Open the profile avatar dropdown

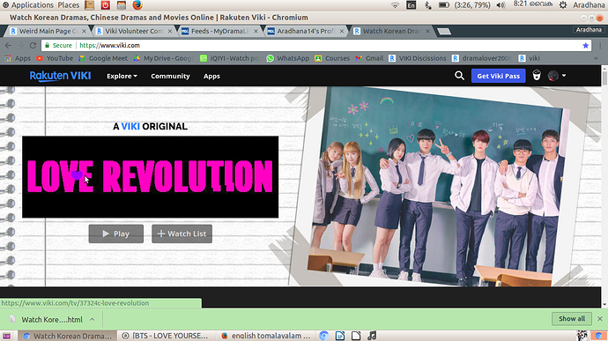pos(557,76)
